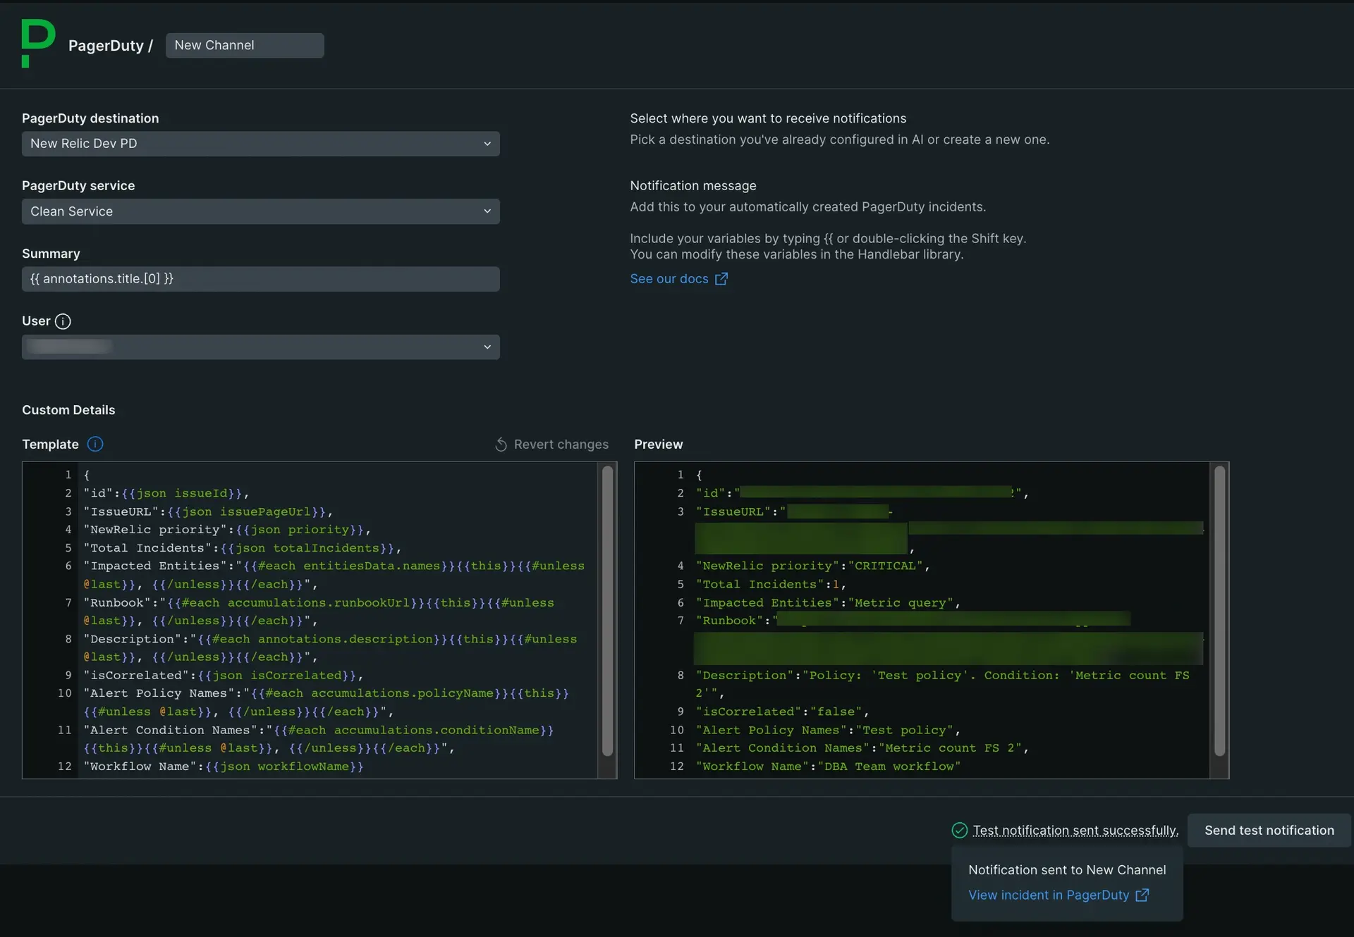Viewport: 1354px width, 937px height.
Task: Click the Test notification sent successfully text
Action: tap(1075, 831)
